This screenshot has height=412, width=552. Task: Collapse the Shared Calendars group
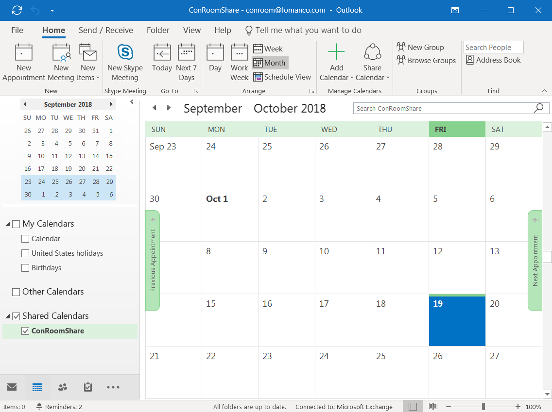tap(7, 316)
